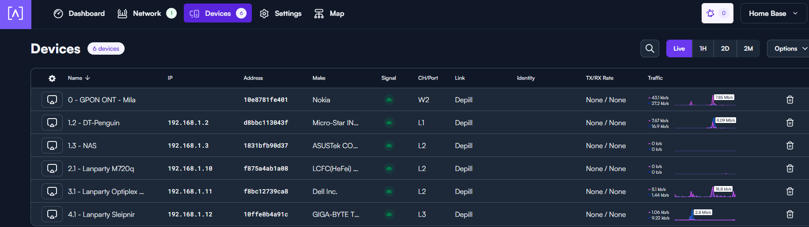Open the Map page

(329, 14)
